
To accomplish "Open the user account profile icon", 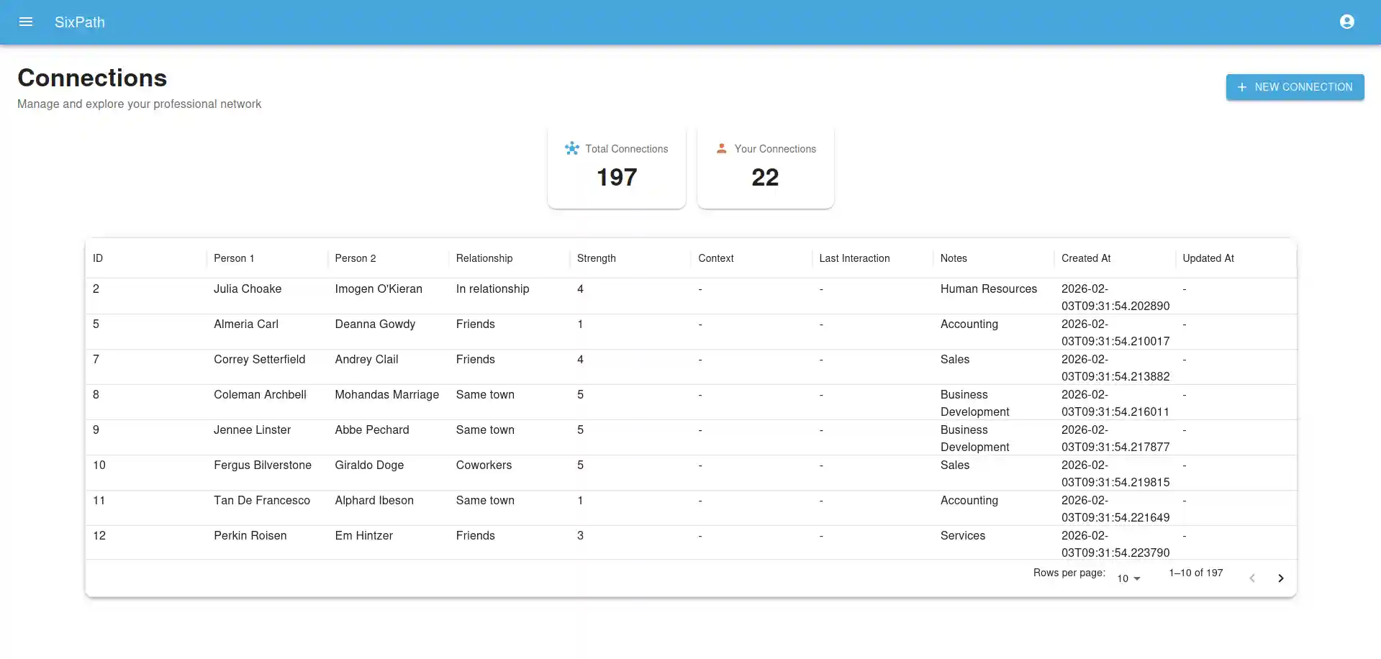I will (1347, 22).
